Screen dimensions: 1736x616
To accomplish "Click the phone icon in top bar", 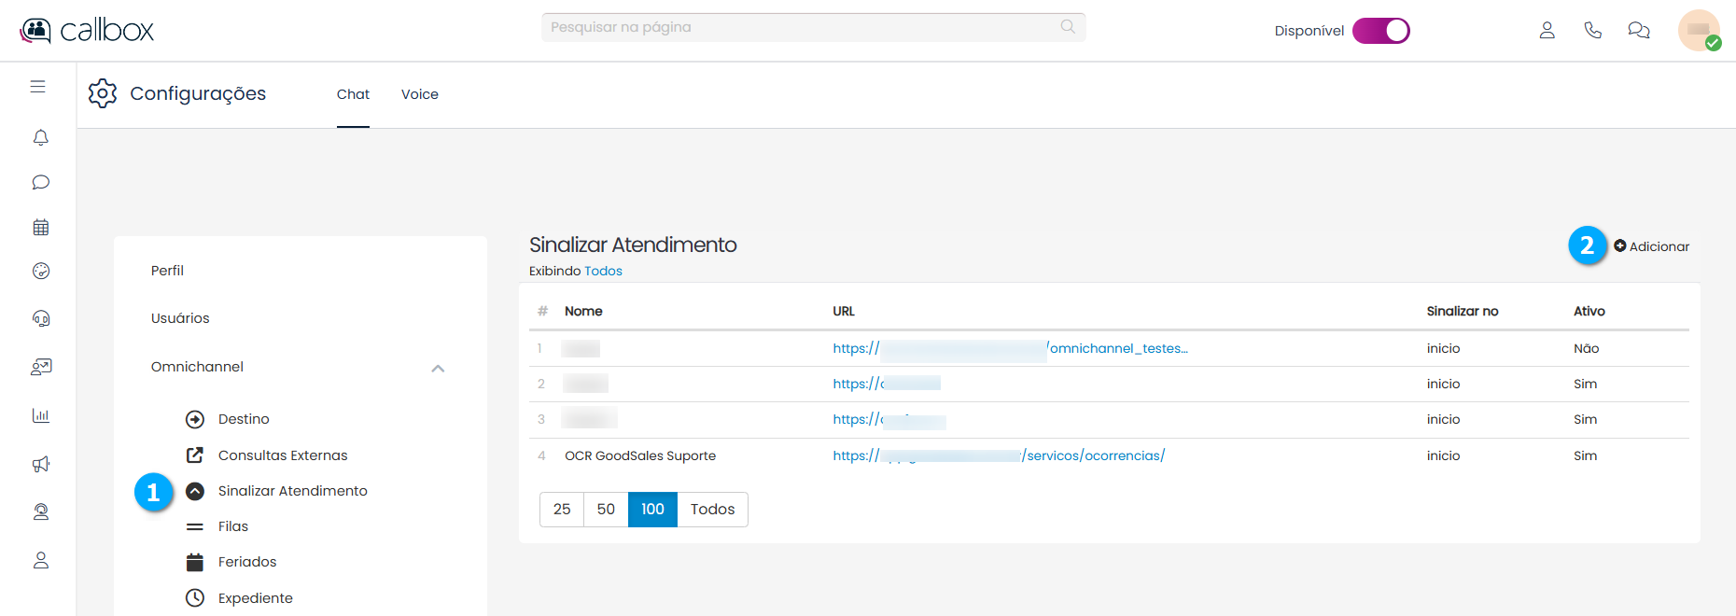I will point(1592,31).
